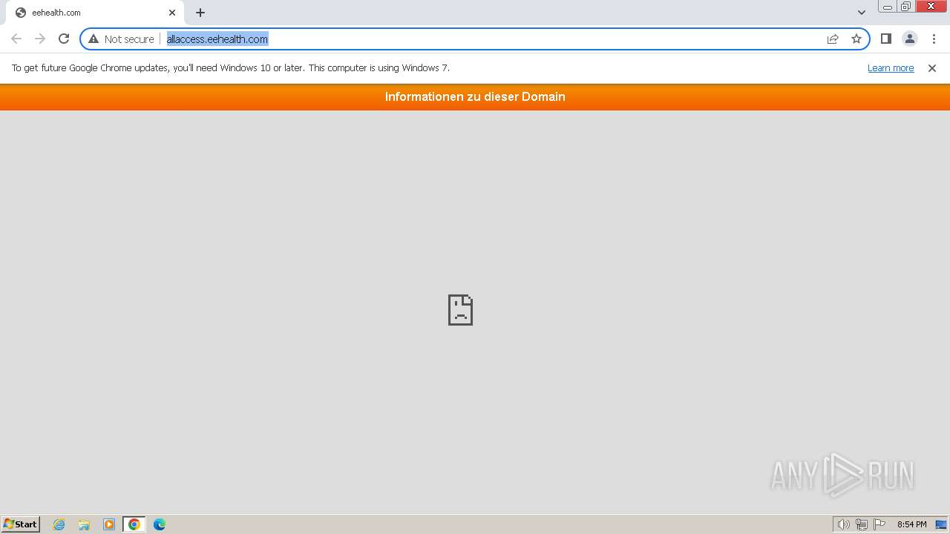Show the clock at 8:54 PM

911,524
